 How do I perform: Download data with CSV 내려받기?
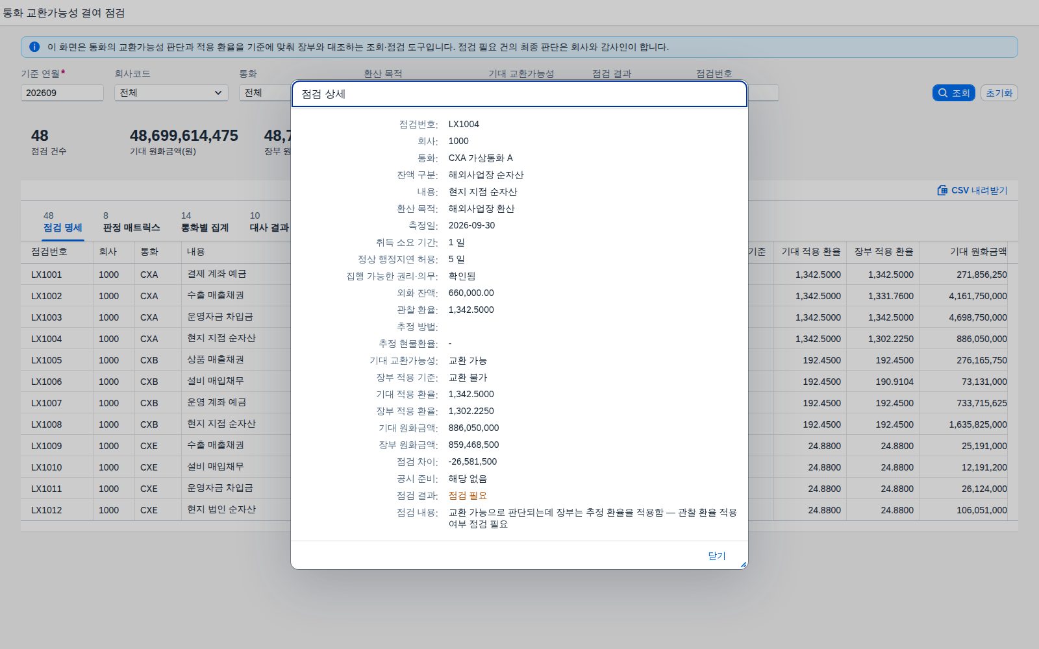coord(972,190)
